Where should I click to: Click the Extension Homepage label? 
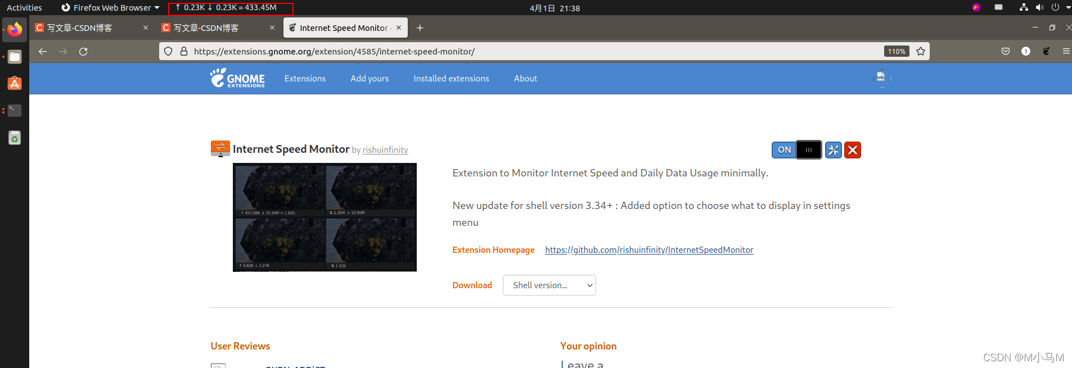493,250
